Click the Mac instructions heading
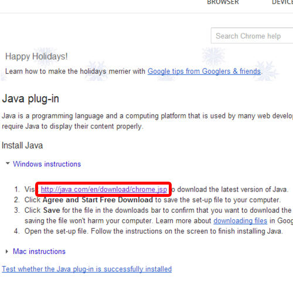293x293 pixels. 39,251
